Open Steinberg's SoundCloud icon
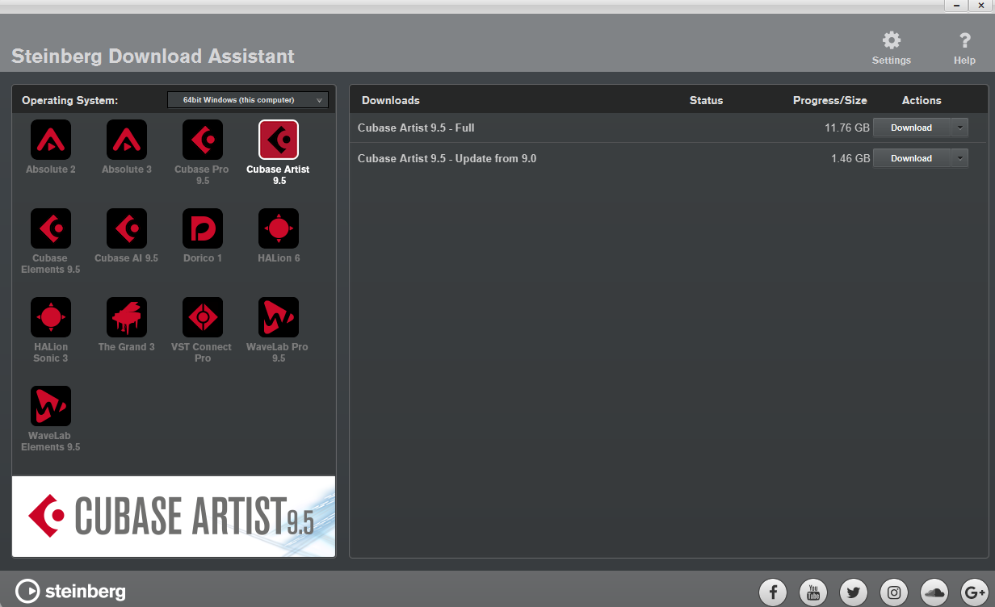Screen dimensions: 995x607 pos(934,592)
